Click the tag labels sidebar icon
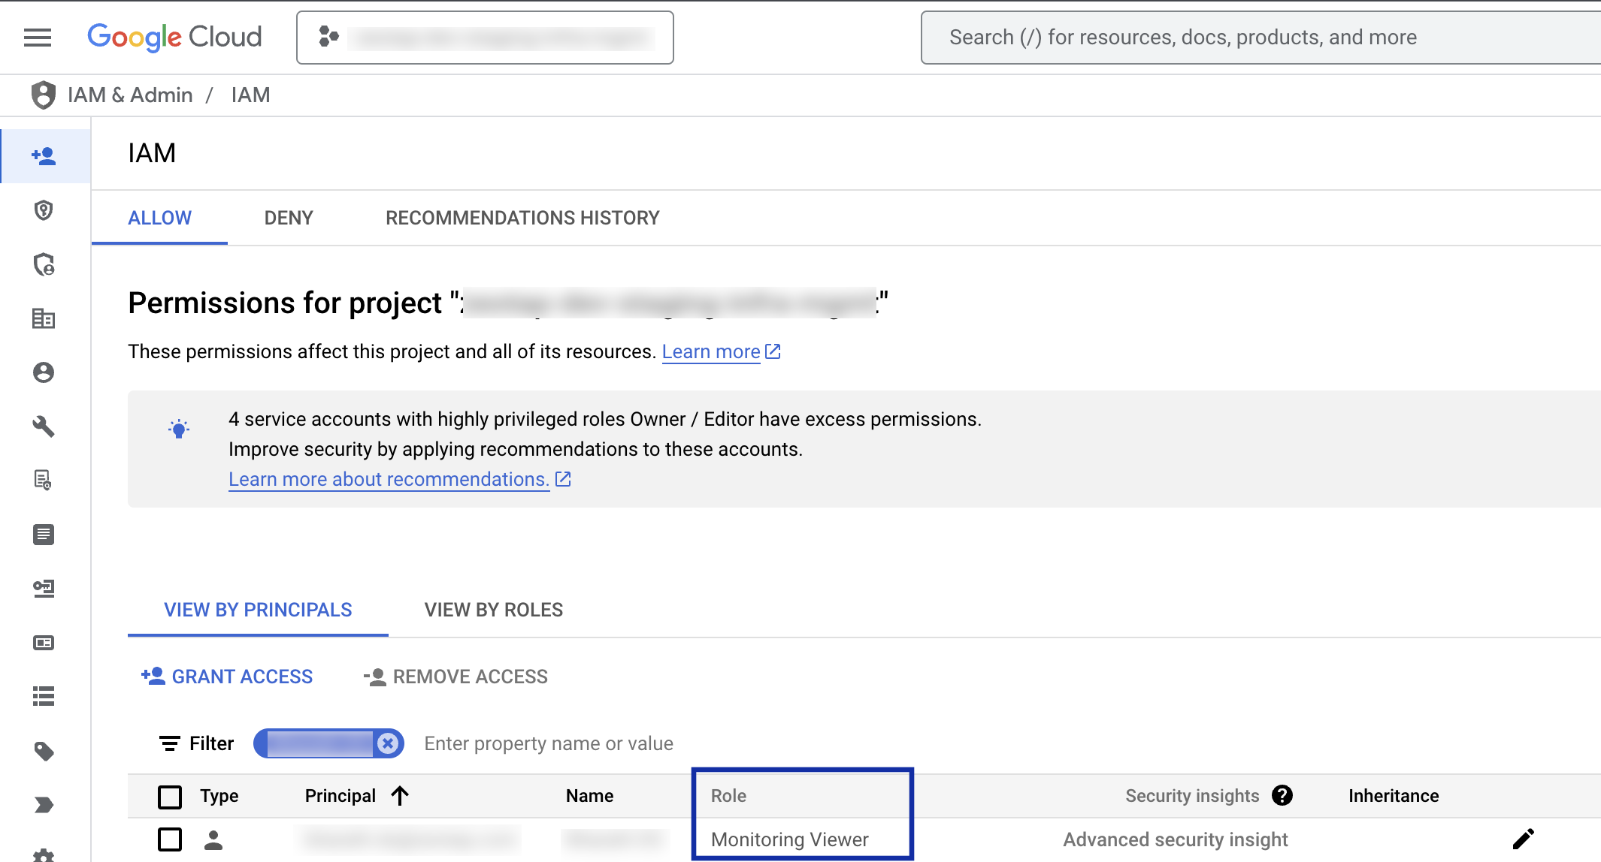1601x862 pixels. pyautogui.click(x=44, y=751)
